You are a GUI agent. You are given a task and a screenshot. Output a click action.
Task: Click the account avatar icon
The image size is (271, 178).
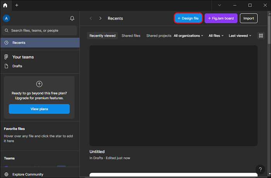(6, 19)
